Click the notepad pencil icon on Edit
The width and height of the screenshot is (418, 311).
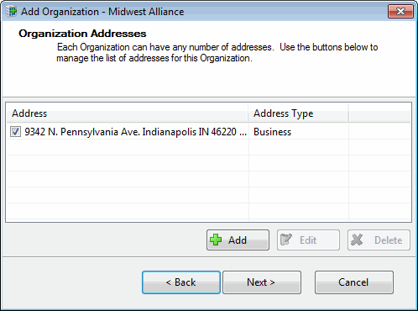click(x=286, y=240)
